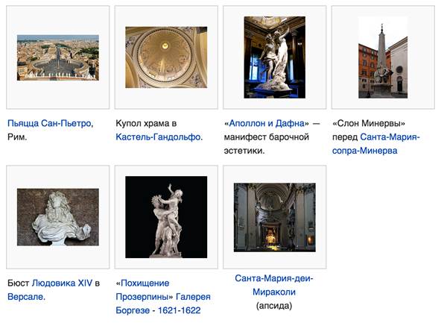Open the Santa Maria dei Miracoli apse photo
The height and width of the screenshot is (323, 441).
pos(274,217)
